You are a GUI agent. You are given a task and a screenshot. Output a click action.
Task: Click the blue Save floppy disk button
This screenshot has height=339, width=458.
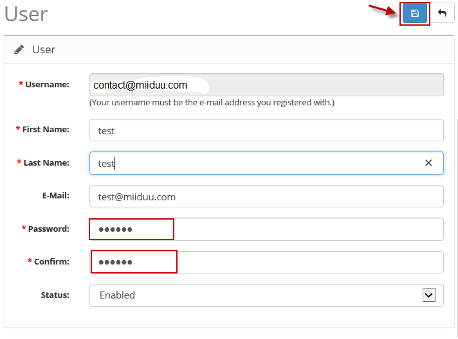click(414, 13)
